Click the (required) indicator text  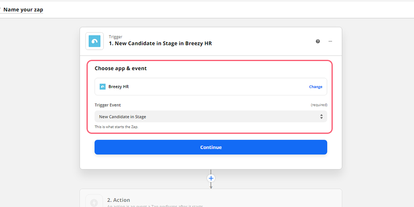point(319,105)
